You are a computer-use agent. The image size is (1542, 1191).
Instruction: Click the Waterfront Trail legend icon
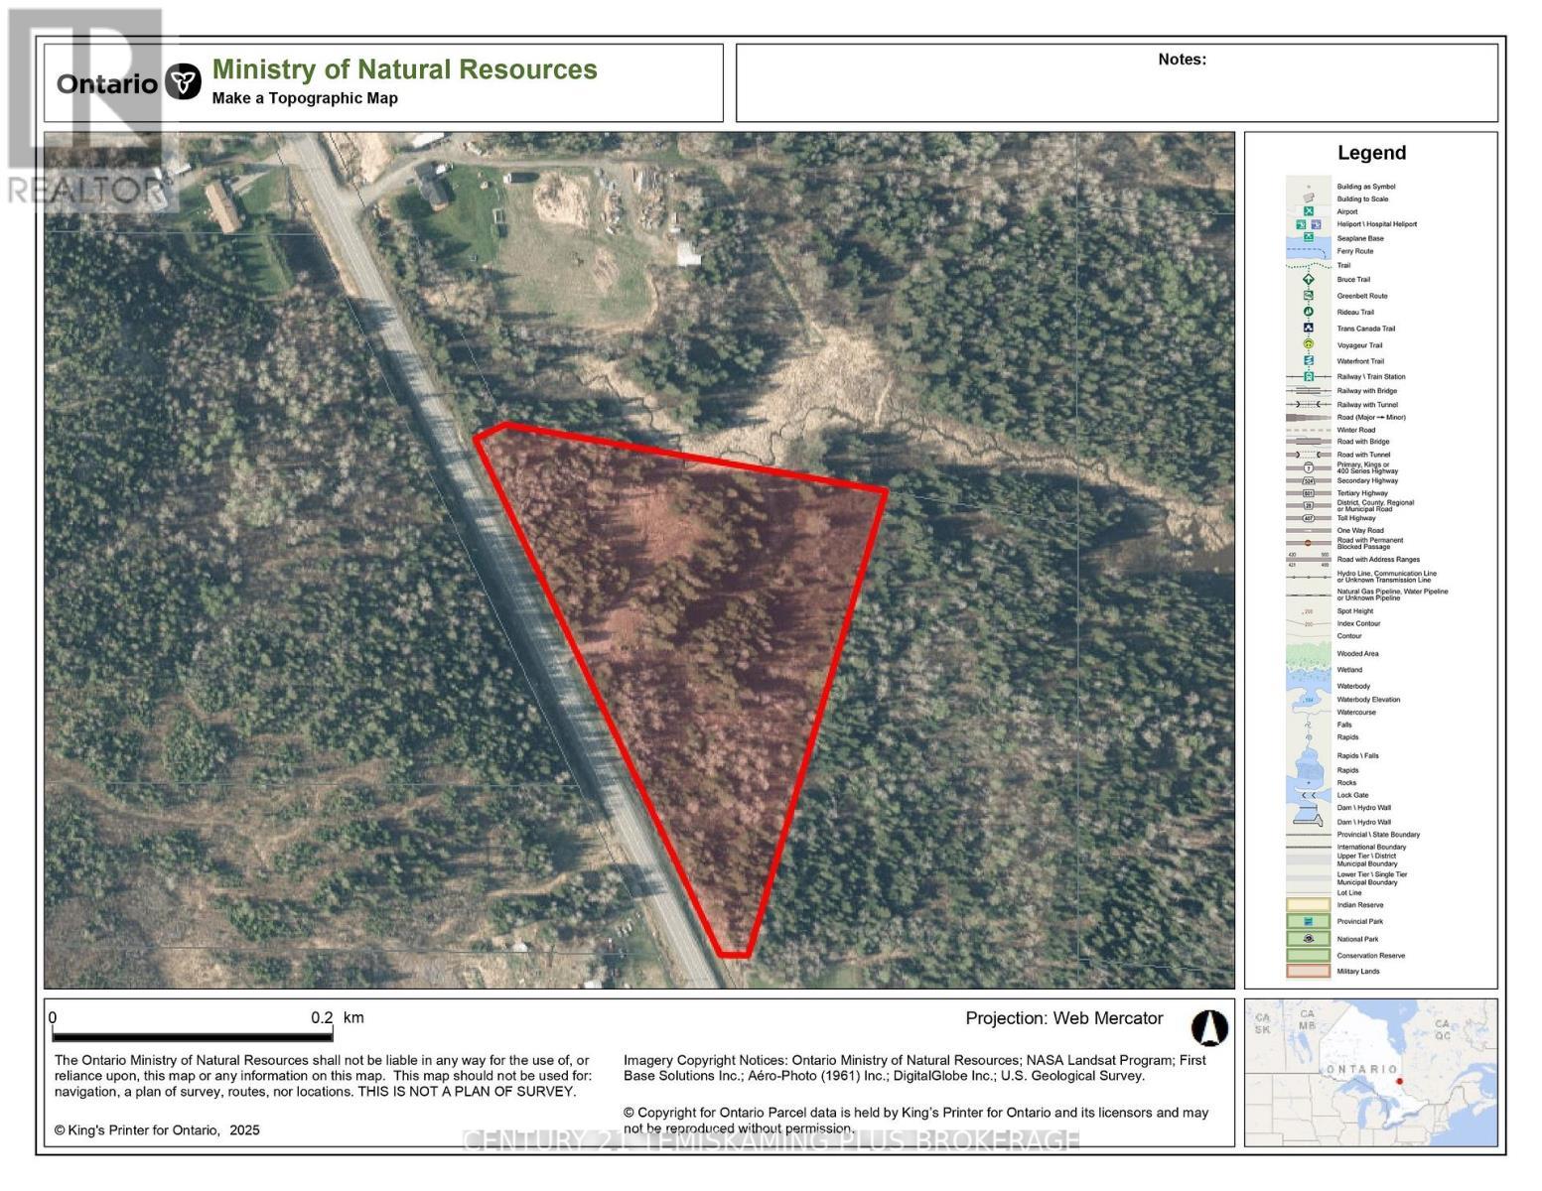[1309, 361]
